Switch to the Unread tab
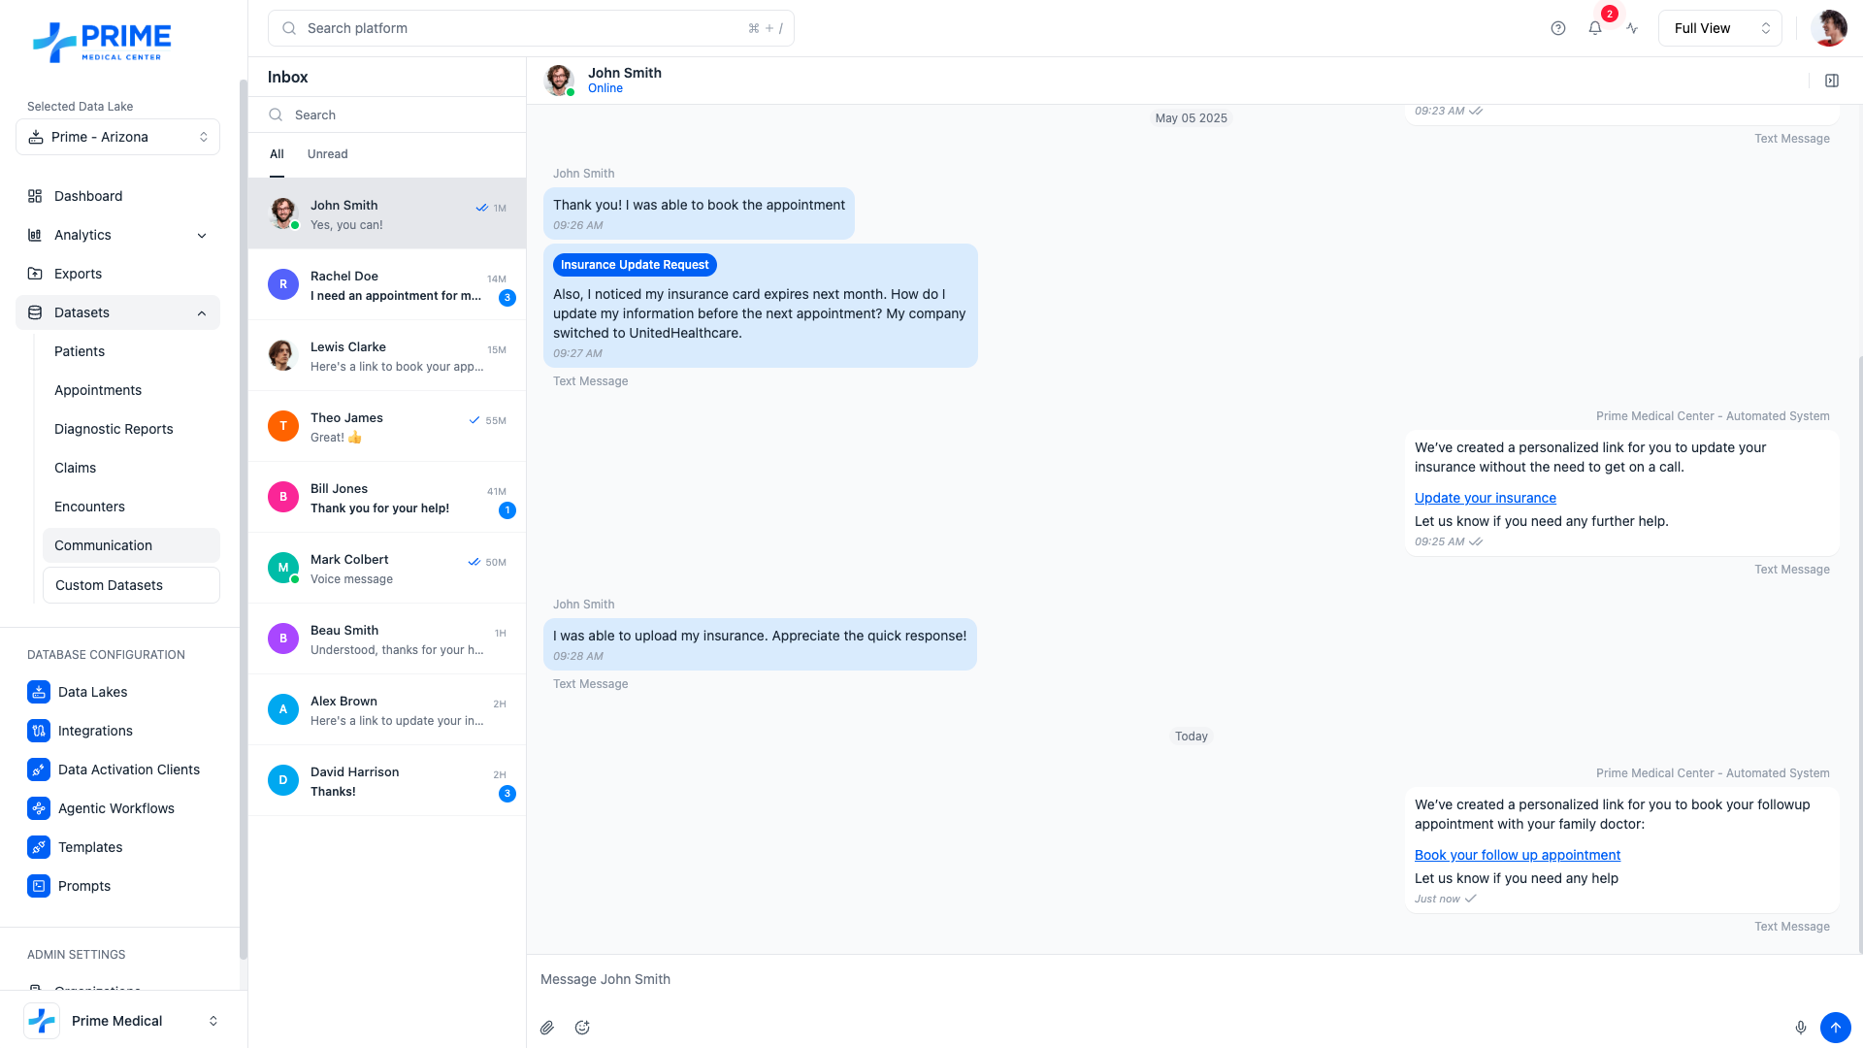 (327, 154)
